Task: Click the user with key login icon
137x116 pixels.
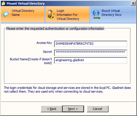Action: point(51,14)
